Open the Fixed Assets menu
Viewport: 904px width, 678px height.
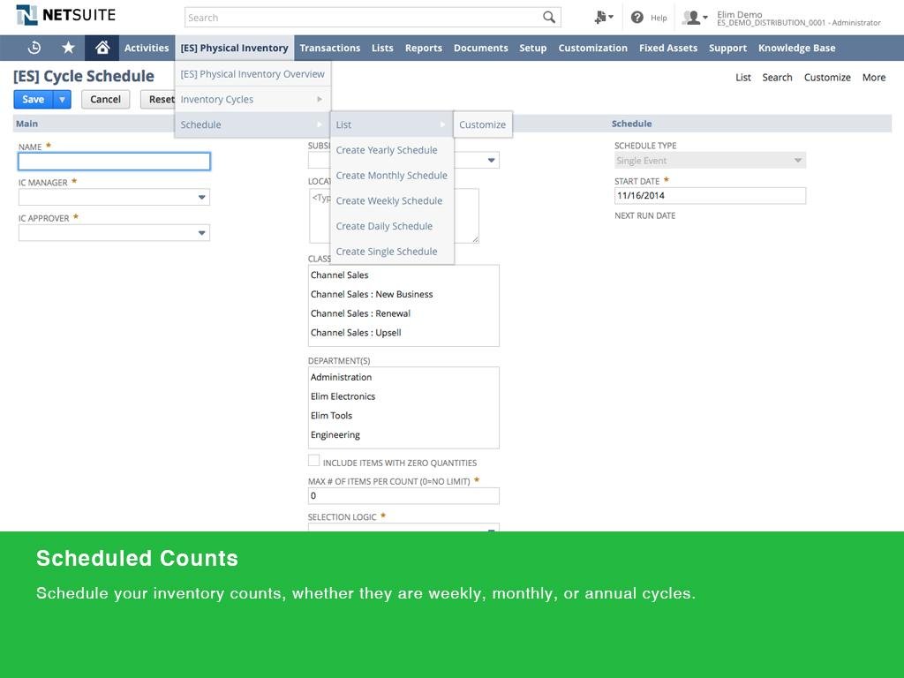[x=668, y=48]
